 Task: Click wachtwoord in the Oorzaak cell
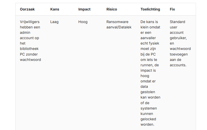(x=30, y=60)
